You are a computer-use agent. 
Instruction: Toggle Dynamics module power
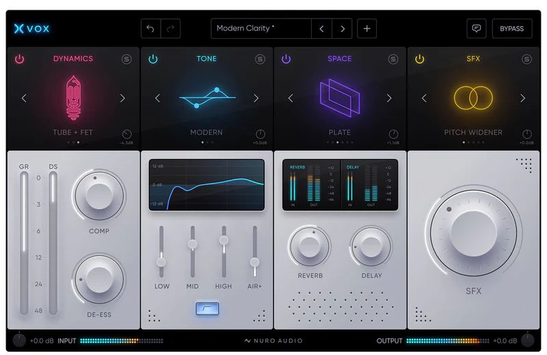pos(20,59)
